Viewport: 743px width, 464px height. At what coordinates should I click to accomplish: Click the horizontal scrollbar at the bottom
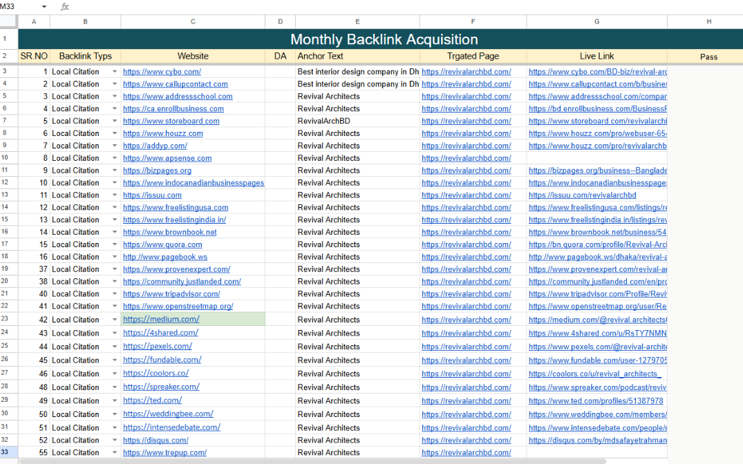pyautogui.click(x=311, y=461)
